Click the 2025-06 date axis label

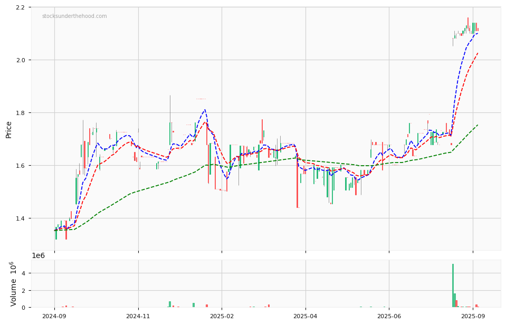tap(389, 317)
